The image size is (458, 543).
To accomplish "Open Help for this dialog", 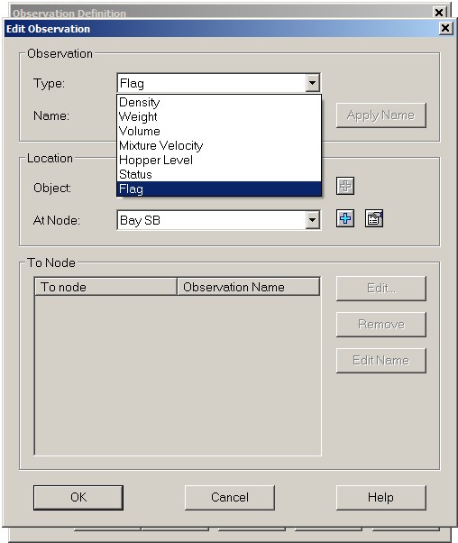I will click(x=380, y=497).
